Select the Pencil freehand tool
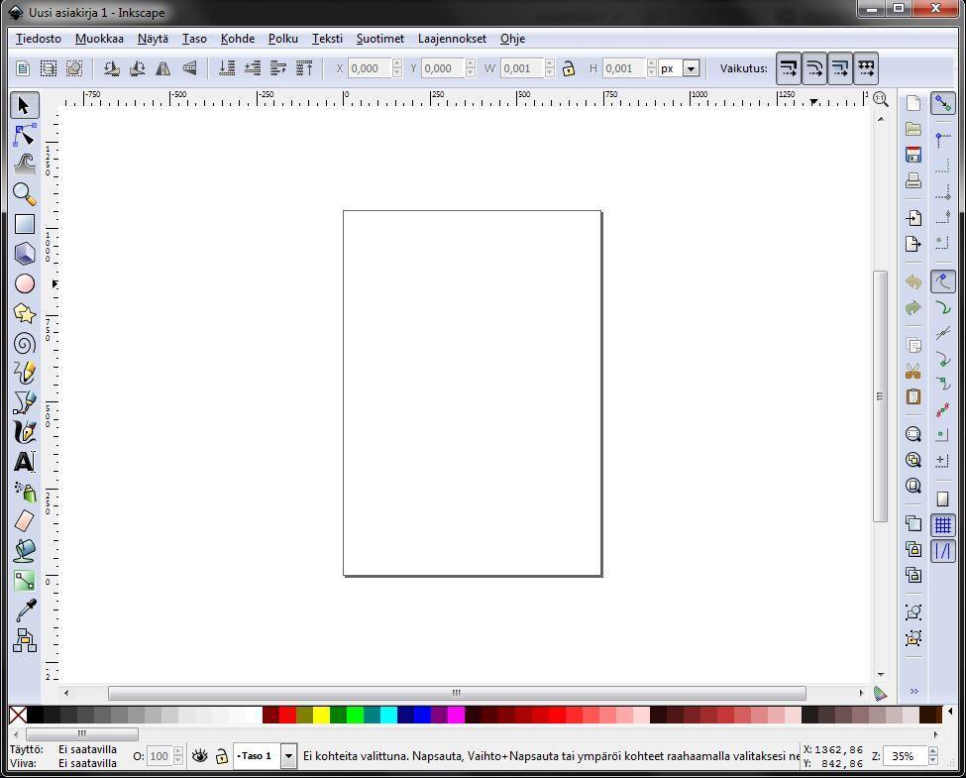The height and width of the screenshot is (778, 966). point(25,373)
